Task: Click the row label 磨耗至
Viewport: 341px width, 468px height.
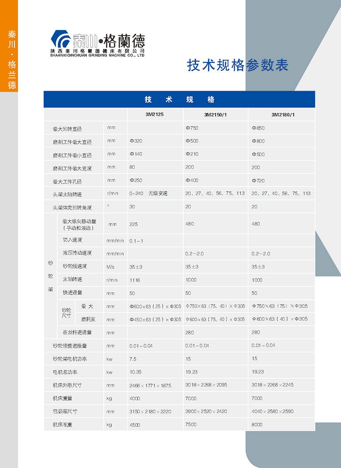Action: [88, 320]
